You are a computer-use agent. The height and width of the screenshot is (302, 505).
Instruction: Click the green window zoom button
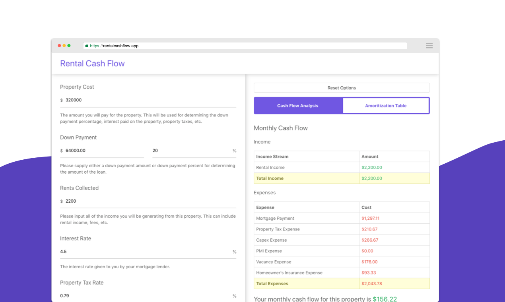(69, 45)
